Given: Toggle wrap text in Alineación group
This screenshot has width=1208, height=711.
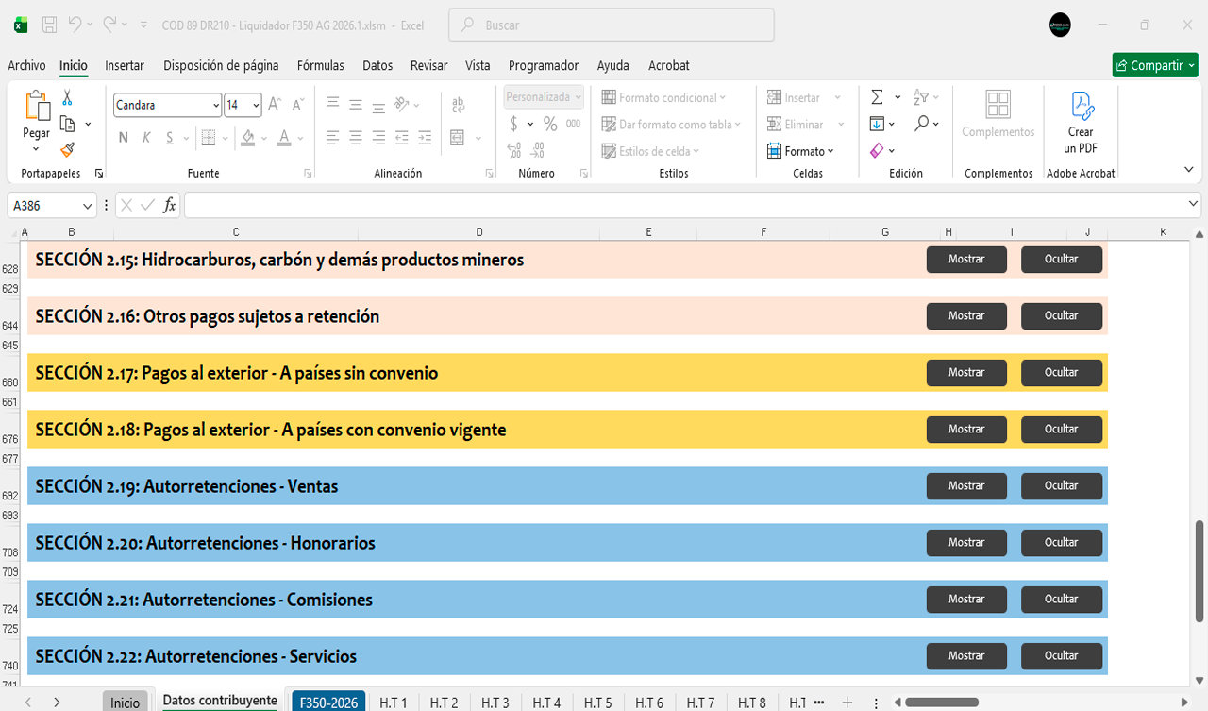Looking at the screenshot, I should [x=459, y=105].
